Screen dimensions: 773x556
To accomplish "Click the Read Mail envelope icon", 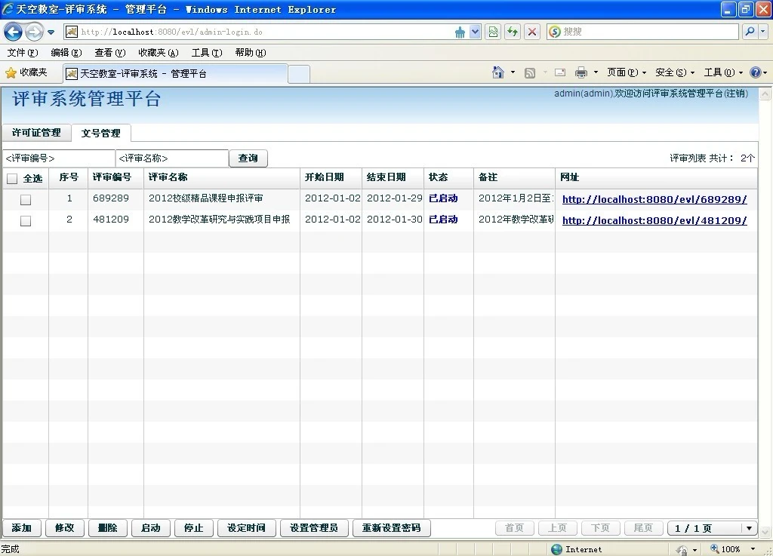I will point(560,72).
